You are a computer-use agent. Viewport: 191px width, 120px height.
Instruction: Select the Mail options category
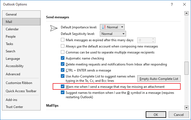[21, 22]
